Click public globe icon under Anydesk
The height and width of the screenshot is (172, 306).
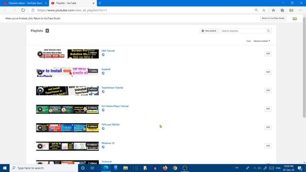[x=103, y=73]
